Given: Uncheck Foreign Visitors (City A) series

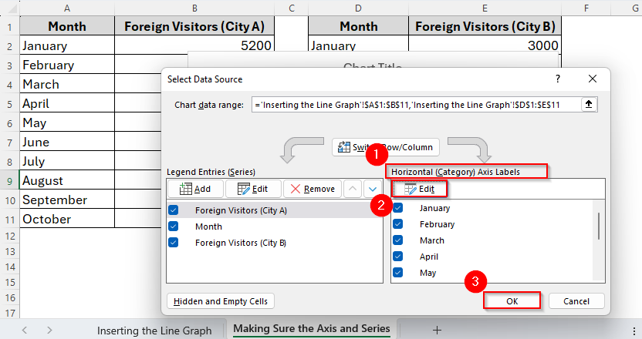Looking at the screenshot, I should click(x=174, y=210).
